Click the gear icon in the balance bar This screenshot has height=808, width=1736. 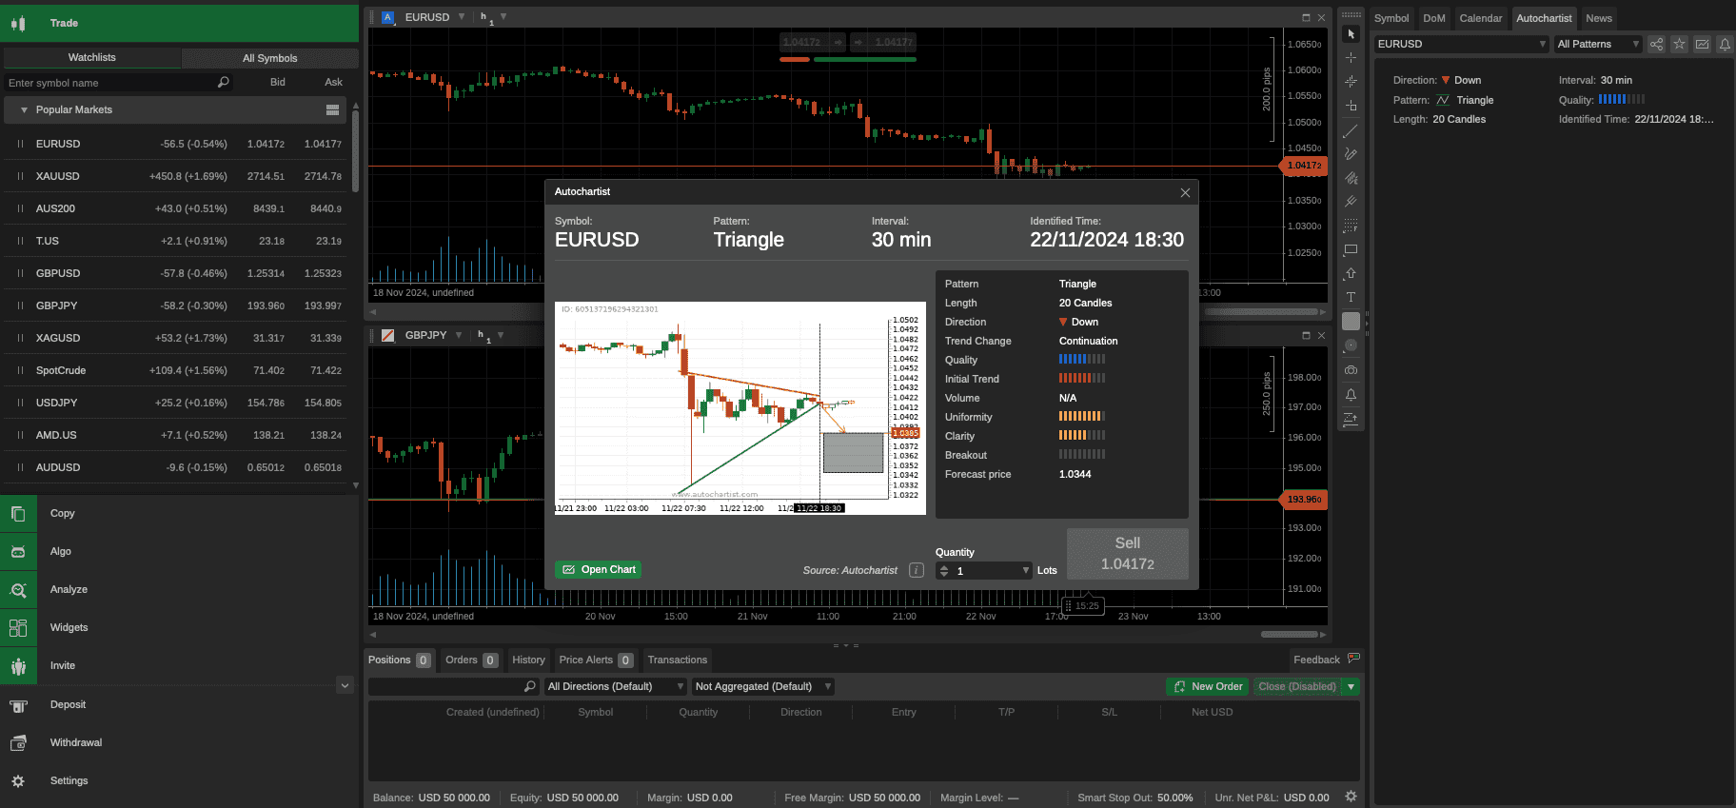pos(1351,797)
